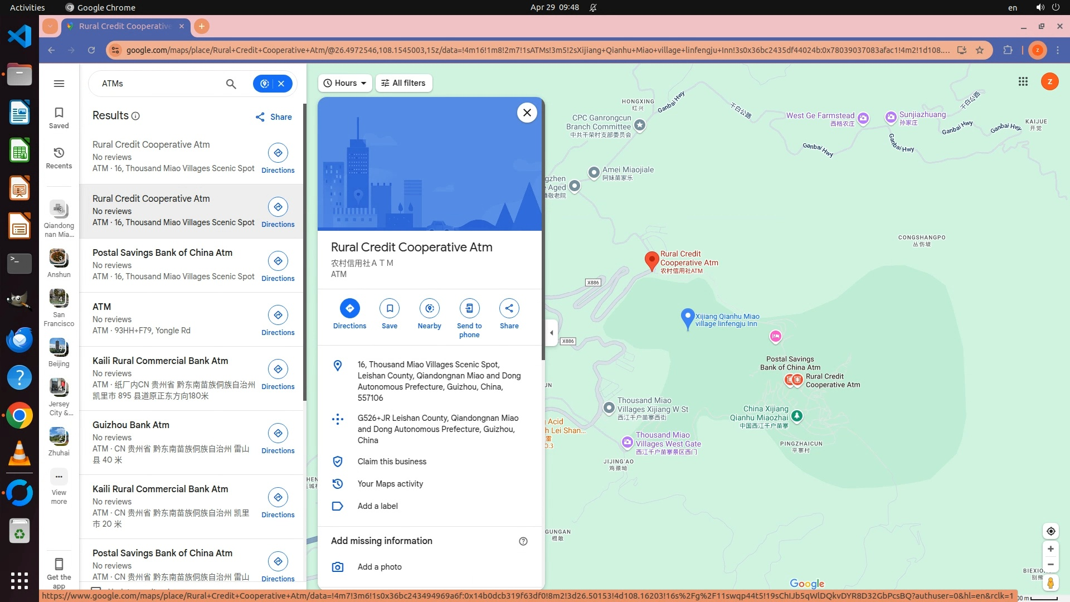
Task: Select Postal Savings Bank of China result
Action: coord(162,253)
